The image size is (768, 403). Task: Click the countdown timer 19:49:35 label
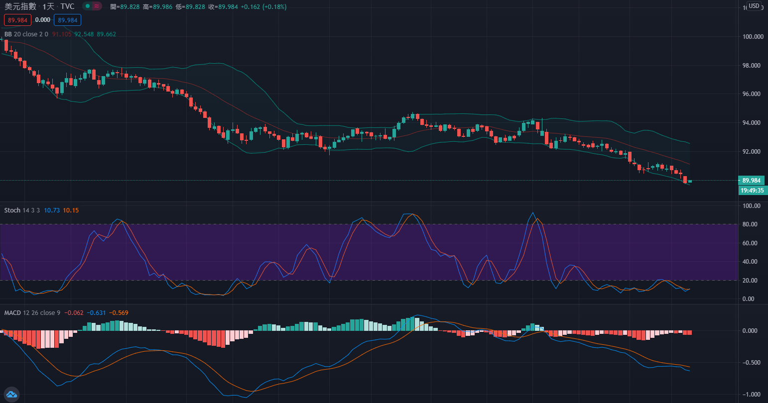(x=752, y=190)
